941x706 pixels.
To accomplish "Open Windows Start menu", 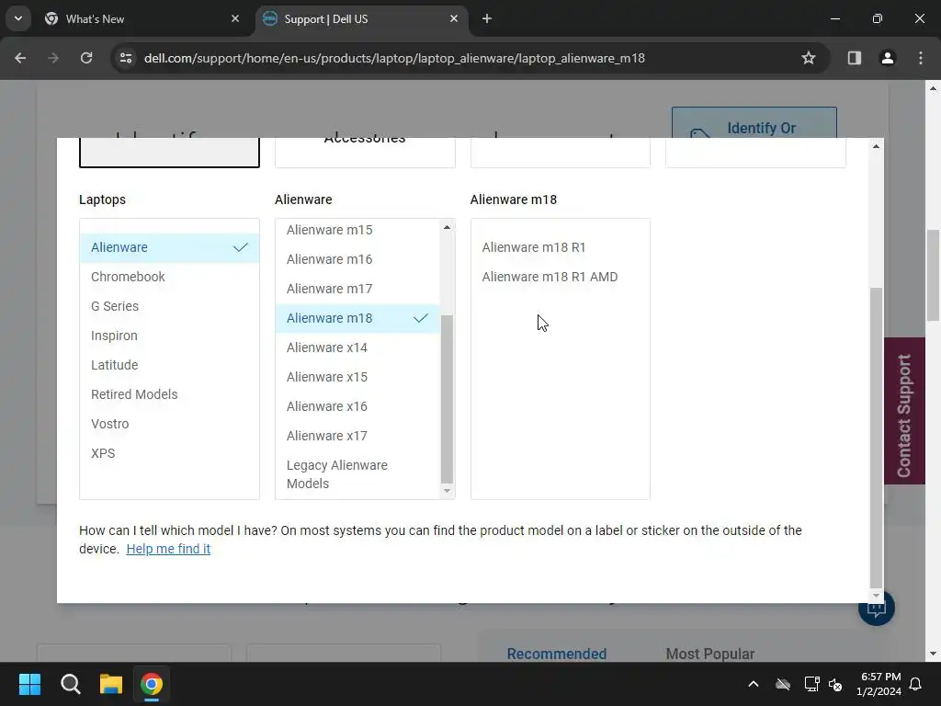I will click(29, 684).
